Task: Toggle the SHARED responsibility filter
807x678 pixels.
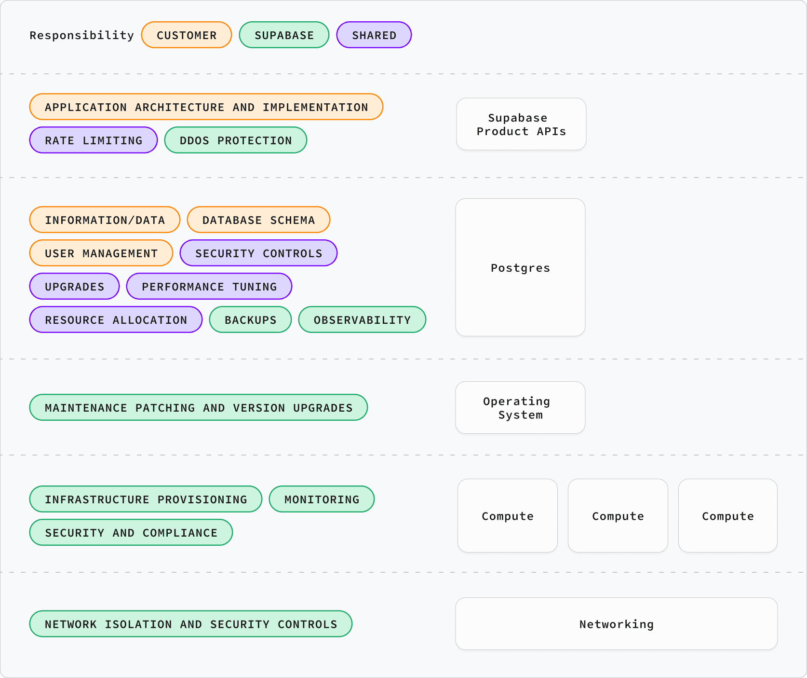Action: point(374,34)
